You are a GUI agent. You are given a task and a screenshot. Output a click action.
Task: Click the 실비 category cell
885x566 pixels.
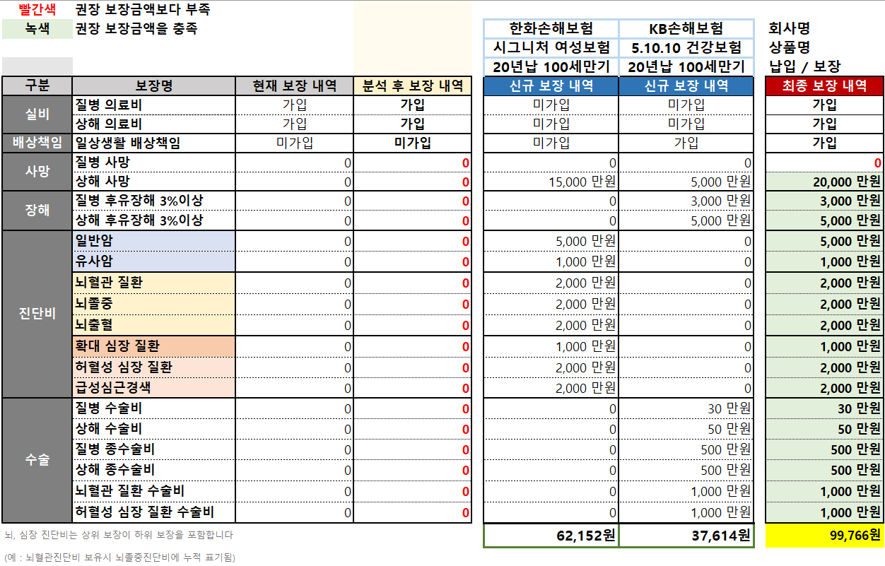[37, 114]
